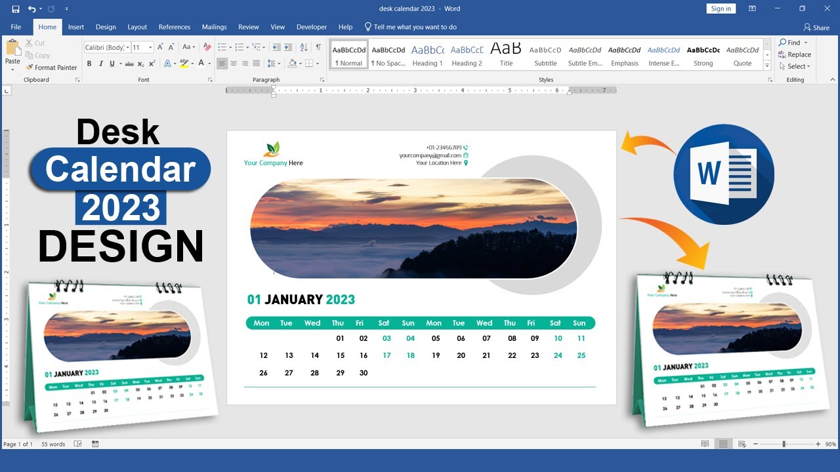This screenshot has width=840, height=472.
Task: Apply strikethrough formatting
Action: point(129,64)
